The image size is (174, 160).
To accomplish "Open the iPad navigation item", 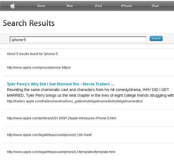I will [x=155, y=6].
